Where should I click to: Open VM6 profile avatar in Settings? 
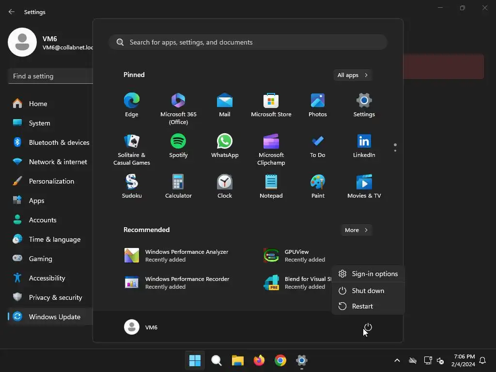coord(22,42)
